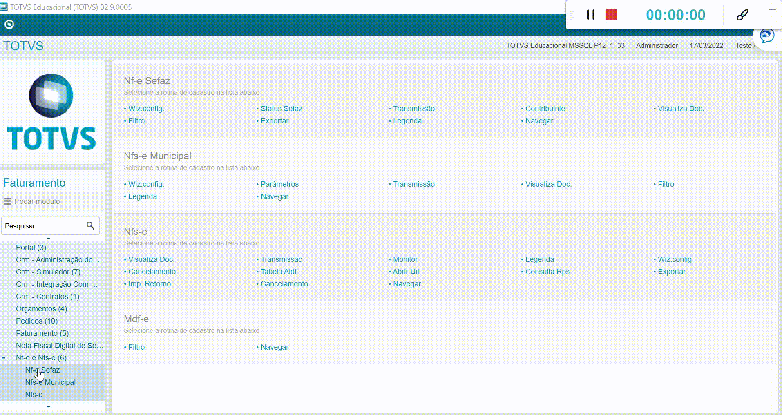Expand Crm - Contratos (1) group
This screenshot has width=782, height=415.
tap(47, 297)
